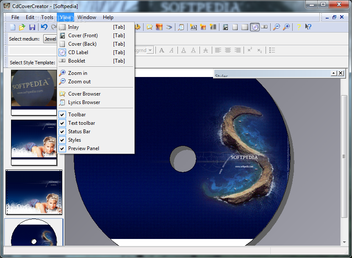Click the scanner toolbar icon
The height and width of the screenshot is (258, 352).
click(x=169, y=27)
